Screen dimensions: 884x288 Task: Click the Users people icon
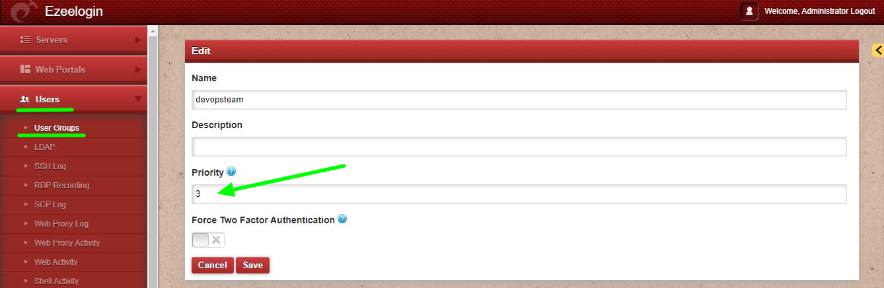25,99
